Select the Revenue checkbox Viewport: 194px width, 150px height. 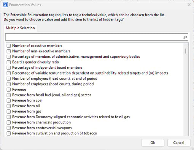(x=9, y=90)
